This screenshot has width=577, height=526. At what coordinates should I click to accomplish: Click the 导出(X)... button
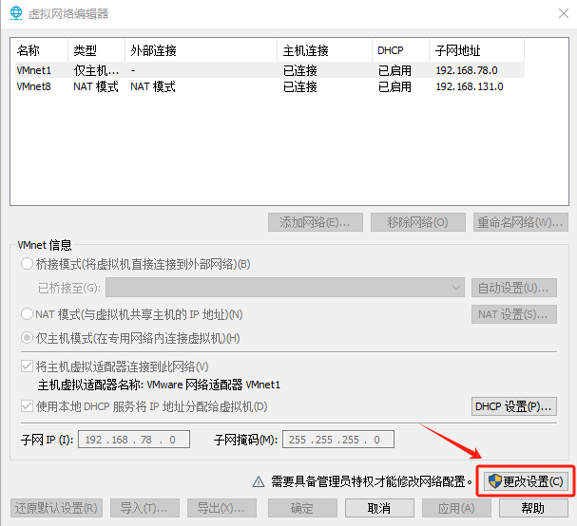coord(221,508)
